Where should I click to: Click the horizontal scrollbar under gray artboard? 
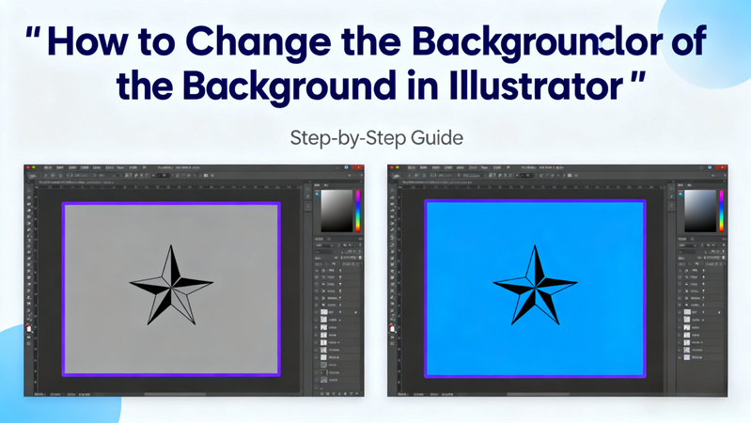(x=175, y=394)
